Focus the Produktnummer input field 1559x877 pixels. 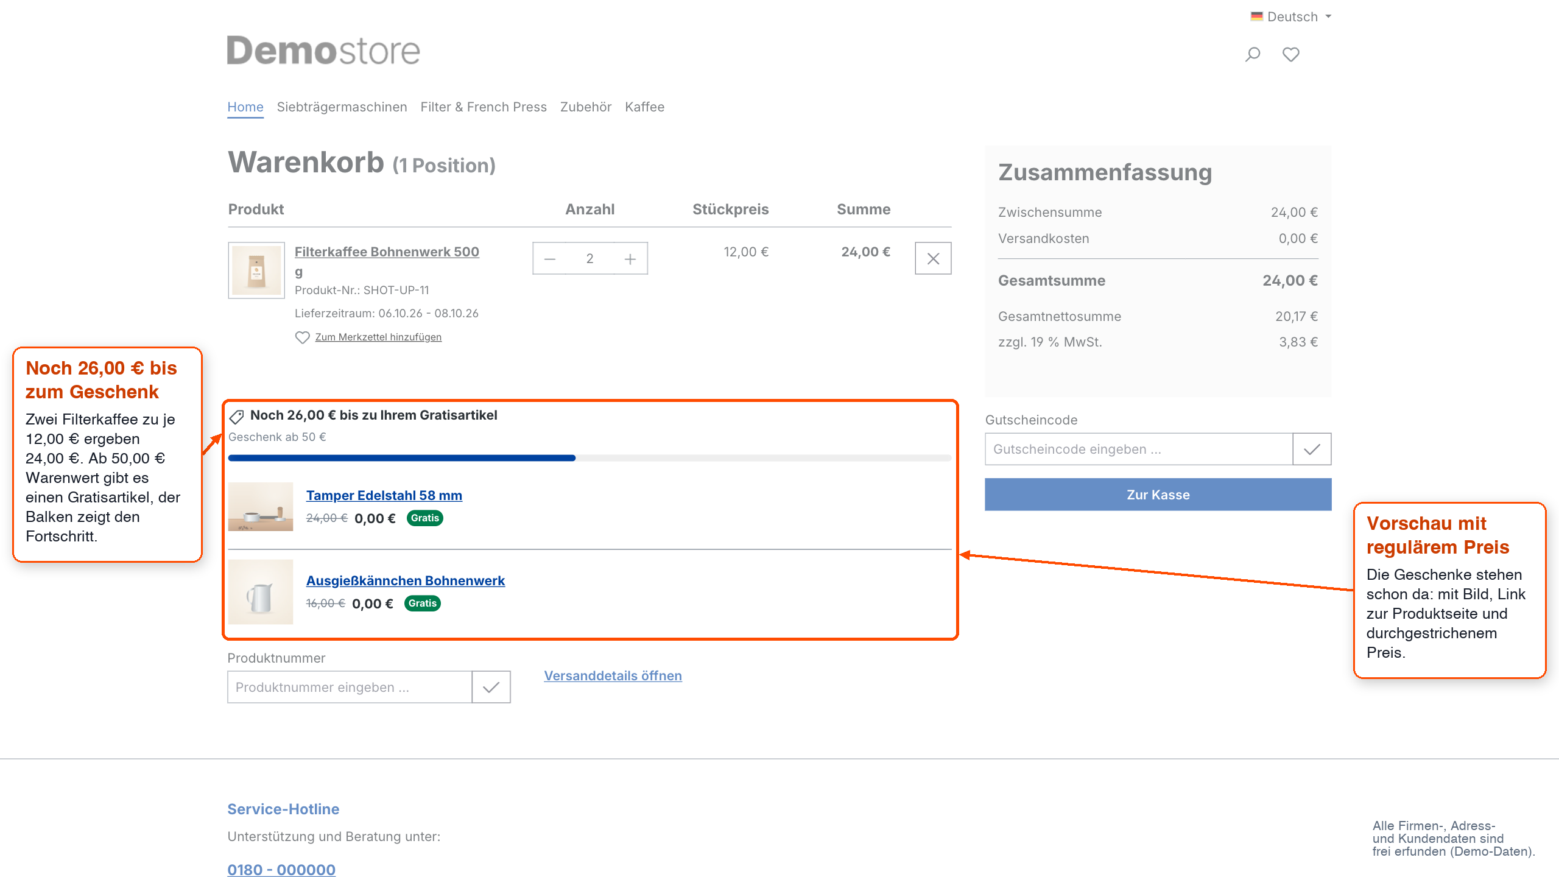(x=350, y=688)
